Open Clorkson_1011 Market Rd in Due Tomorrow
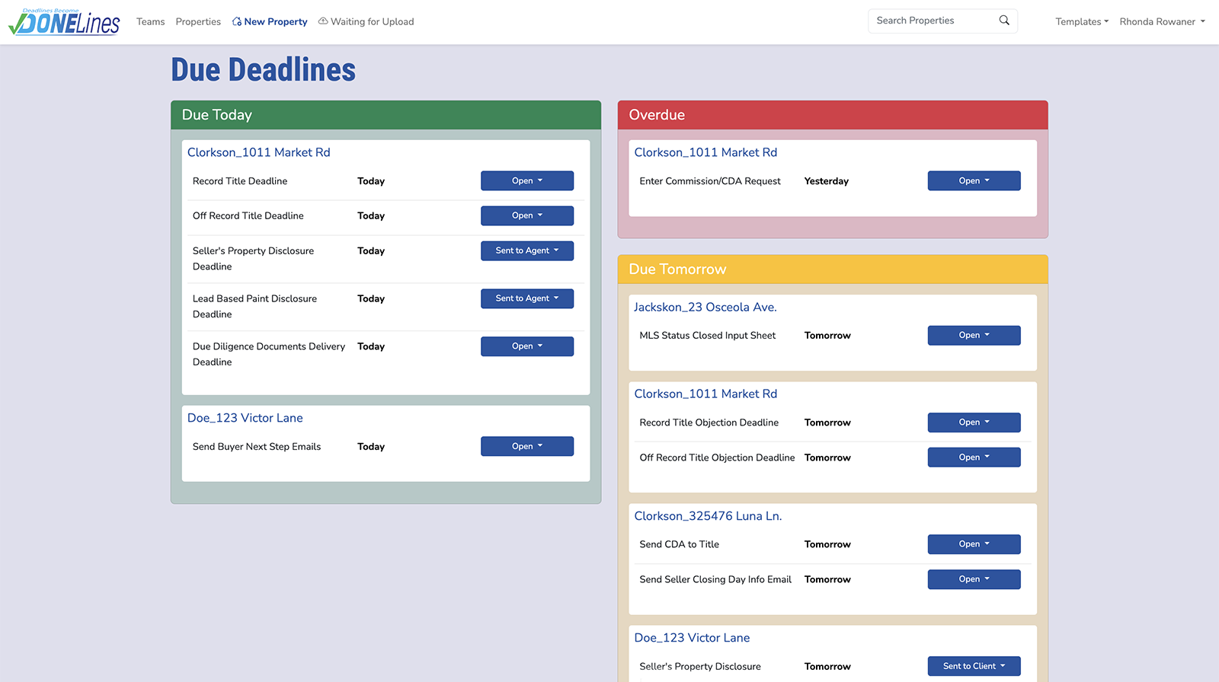This screenshot has height=682, width=1219. pyautogui.click(x=705, y=394)
